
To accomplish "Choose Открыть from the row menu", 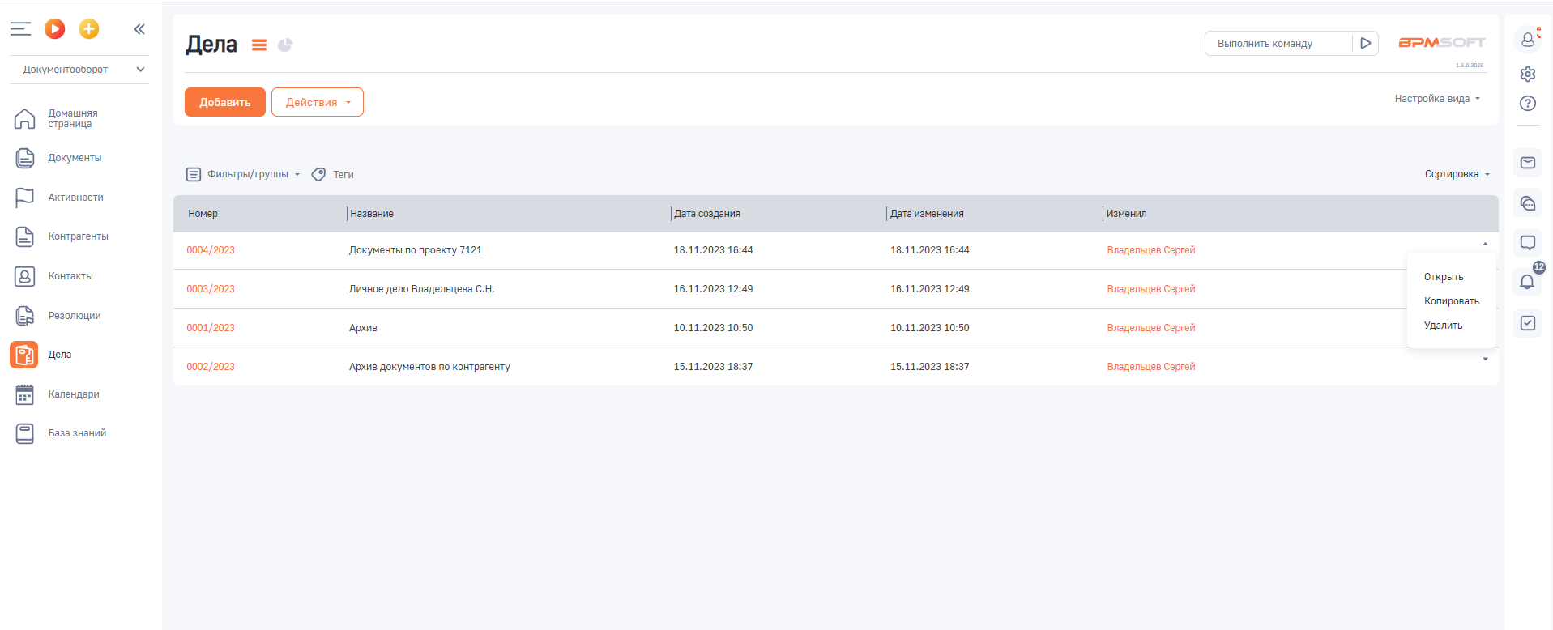I will [x=1444, y=277].
